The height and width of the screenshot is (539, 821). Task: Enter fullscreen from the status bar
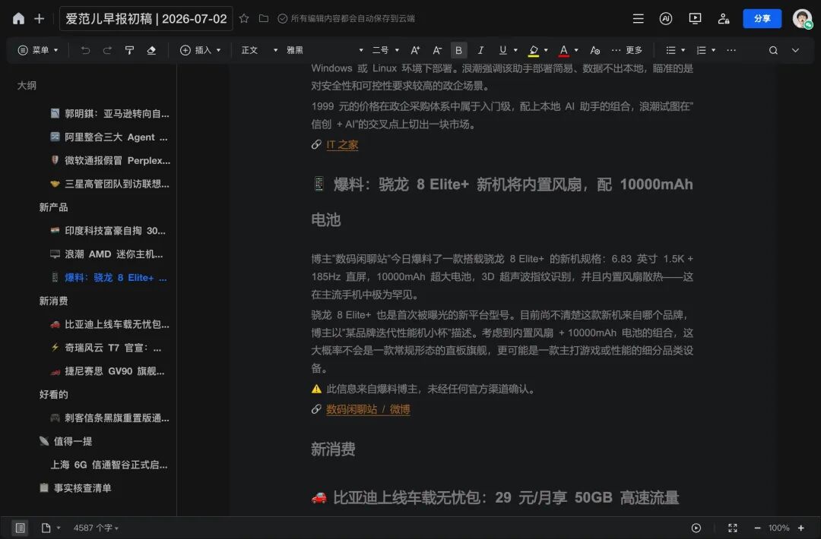[733, 528]
